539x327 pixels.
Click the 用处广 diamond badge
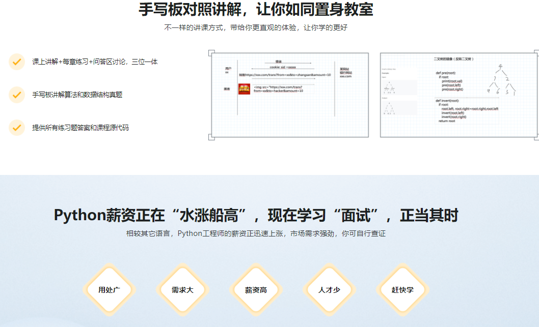[109, 290]
